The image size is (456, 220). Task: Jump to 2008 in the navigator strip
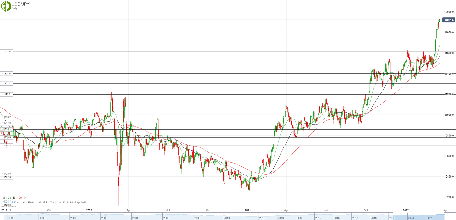[197, 218]
